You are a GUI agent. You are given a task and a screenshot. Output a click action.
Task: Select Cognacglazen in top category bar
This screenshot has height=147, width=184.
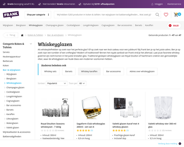tap(108, 25)
